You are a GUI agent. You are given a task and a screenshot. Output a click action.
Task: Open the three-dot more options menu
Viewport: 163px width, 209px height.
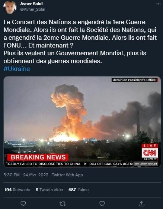(159, 4)
